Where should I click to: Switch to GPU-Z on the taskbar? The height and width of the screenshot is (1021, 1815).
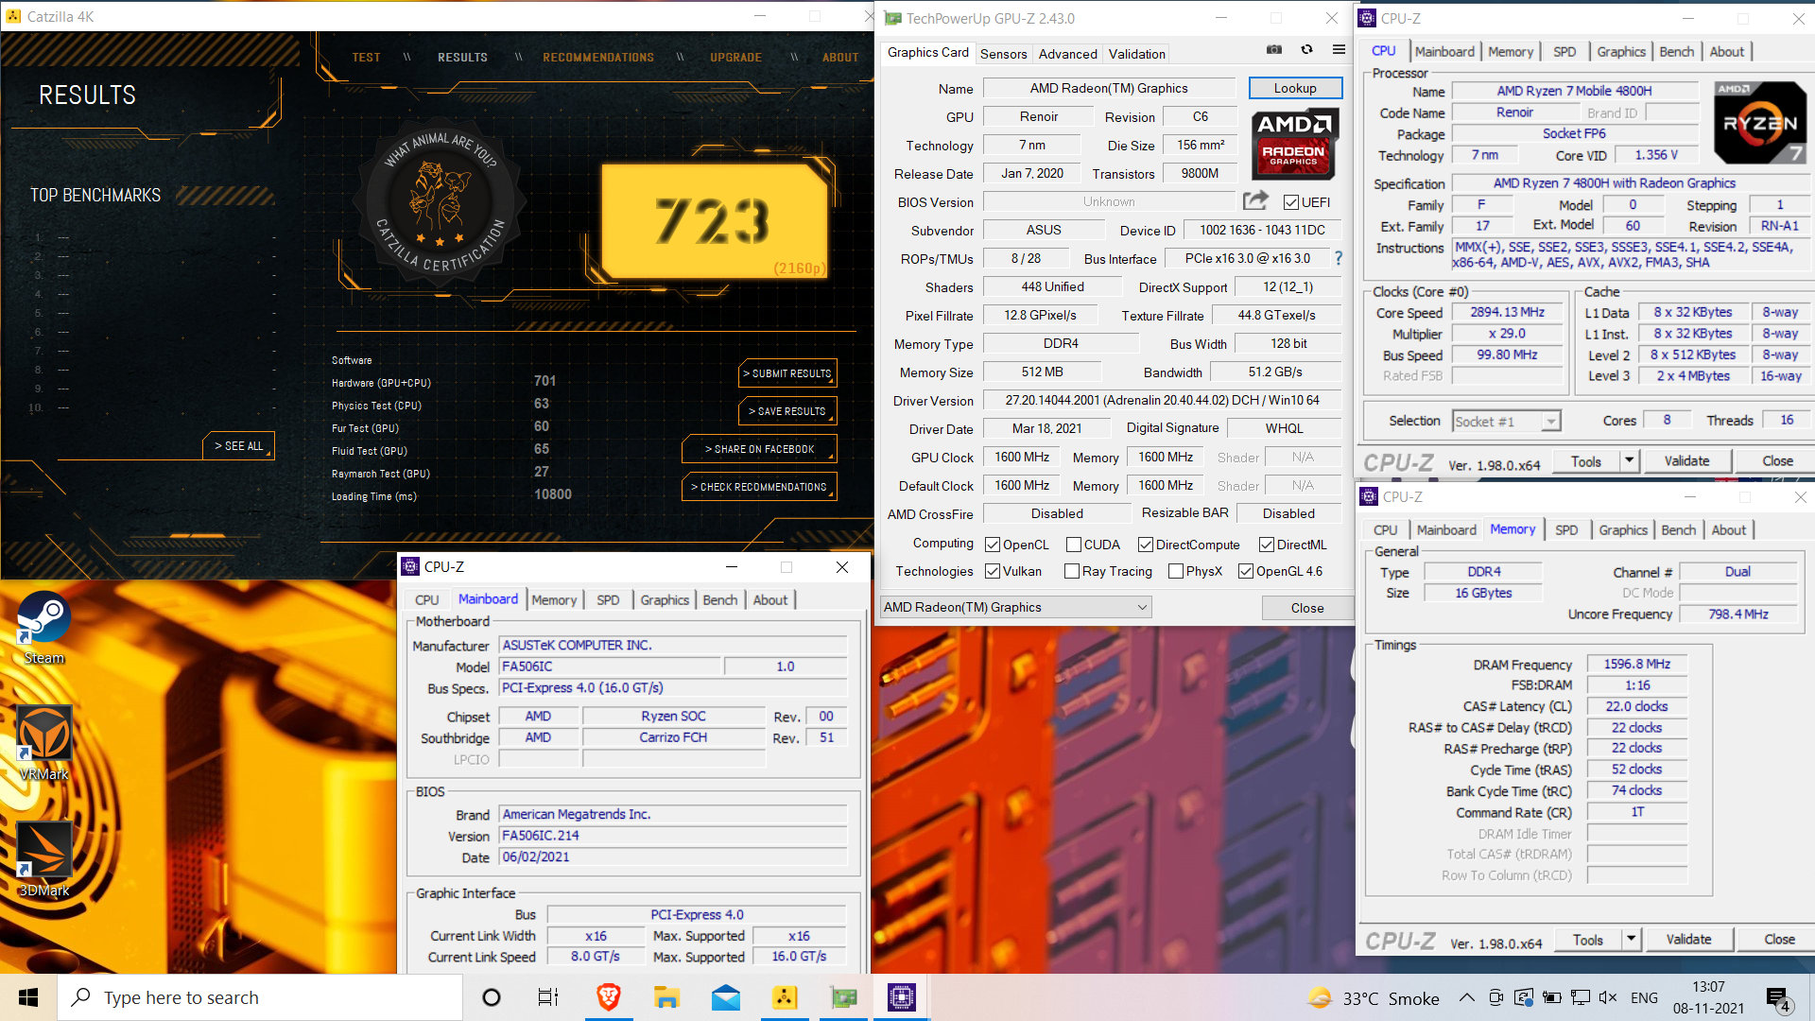[x=842, y=997]
